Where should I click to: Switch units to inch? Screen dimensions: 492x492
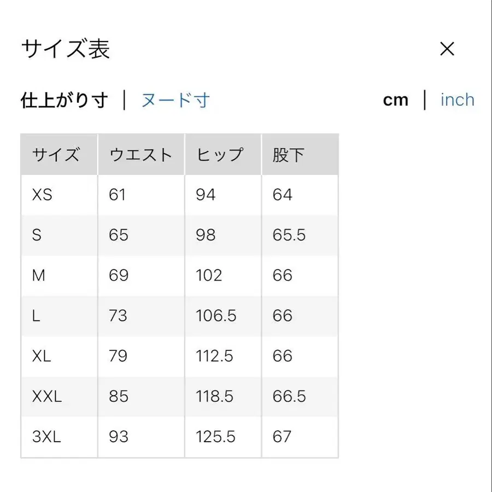click(x=457, y=99)
